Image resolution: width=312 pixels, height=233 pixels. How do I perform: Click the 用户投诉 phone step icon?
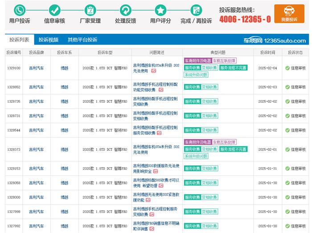point(20,10)
